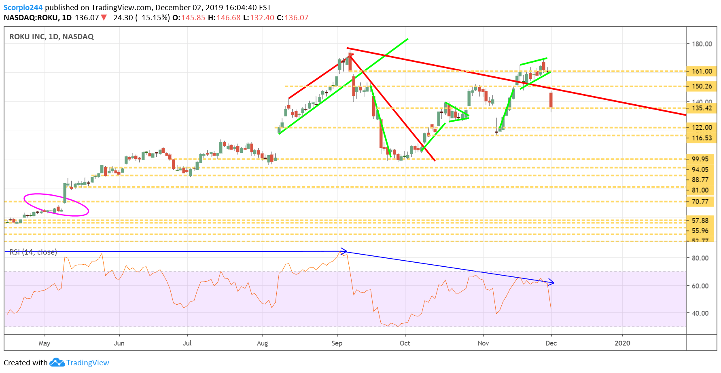Click the TradingView cloud logo icon
The height and width of the screenshot is (373, 721).
(x=57, y=362)
